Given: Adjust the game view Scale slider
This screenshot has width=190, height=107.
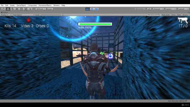Looking at the screenshot, I should (x=51, y=15).
